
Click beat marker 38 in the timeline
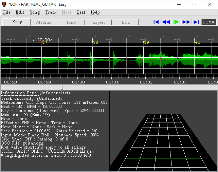pyautogui.click(x=95, y=42)
